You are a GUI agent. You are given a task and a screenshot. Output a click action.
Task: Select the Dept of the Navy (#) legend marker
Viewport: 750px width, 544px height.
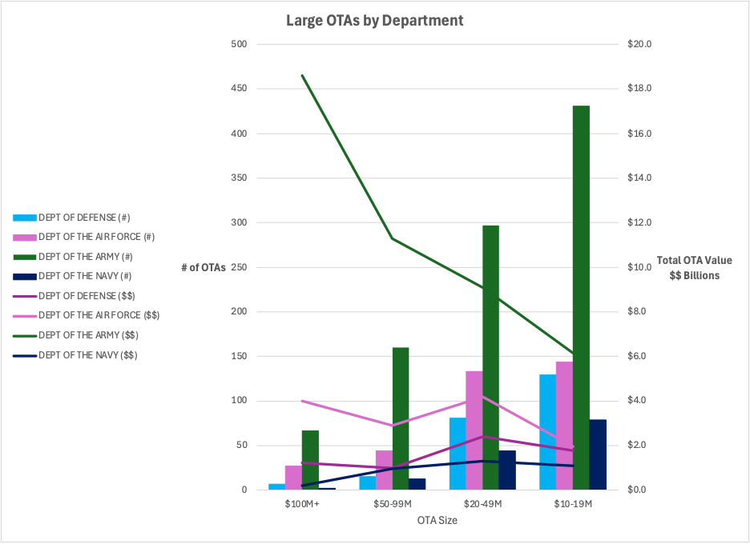pos(22,276)
